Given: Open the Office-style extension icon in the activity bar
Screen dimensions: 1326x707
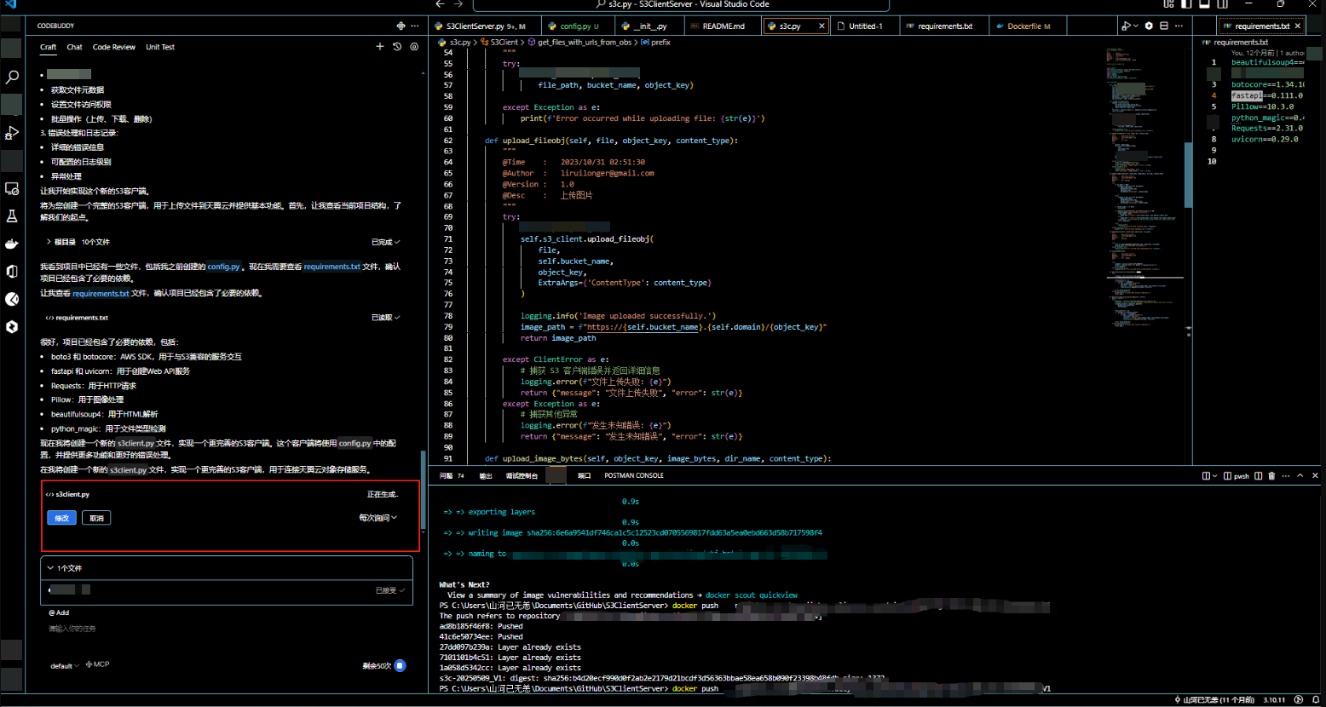Looking at the screenshot, I should click(x=12, y=271).
